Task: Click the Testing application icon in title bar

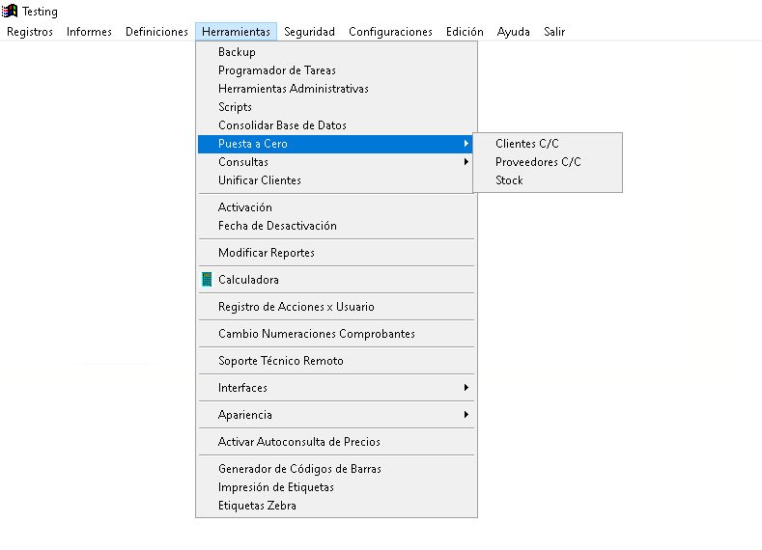Action: click(11, 12)
